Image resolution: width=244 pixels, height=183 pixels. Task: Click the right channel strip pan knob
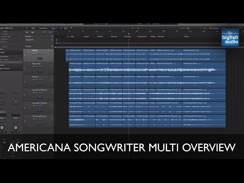click(x=16, y=128)
